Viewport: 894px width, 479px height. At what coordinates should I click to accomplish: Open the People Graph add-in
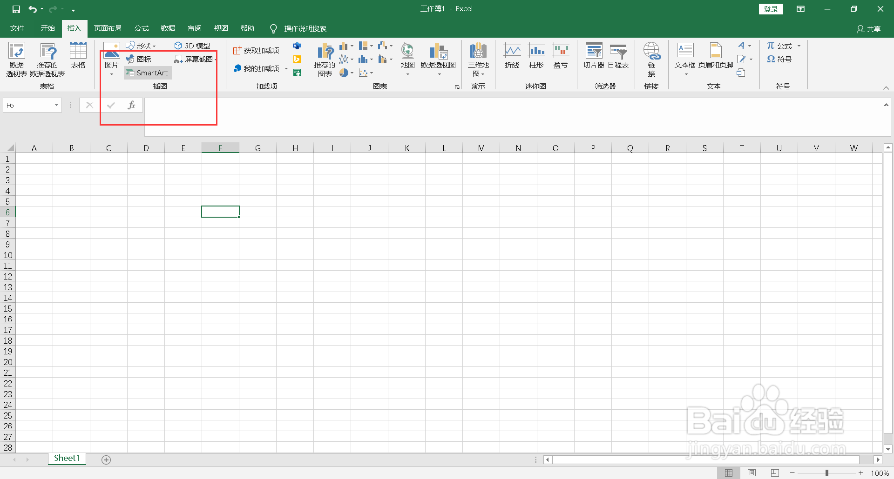(x=297, y=73)
